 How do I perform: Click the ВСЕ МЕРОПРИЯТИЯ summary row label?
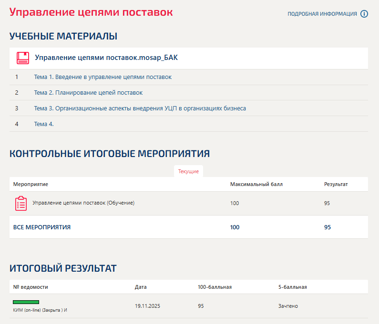click(42, 227)
